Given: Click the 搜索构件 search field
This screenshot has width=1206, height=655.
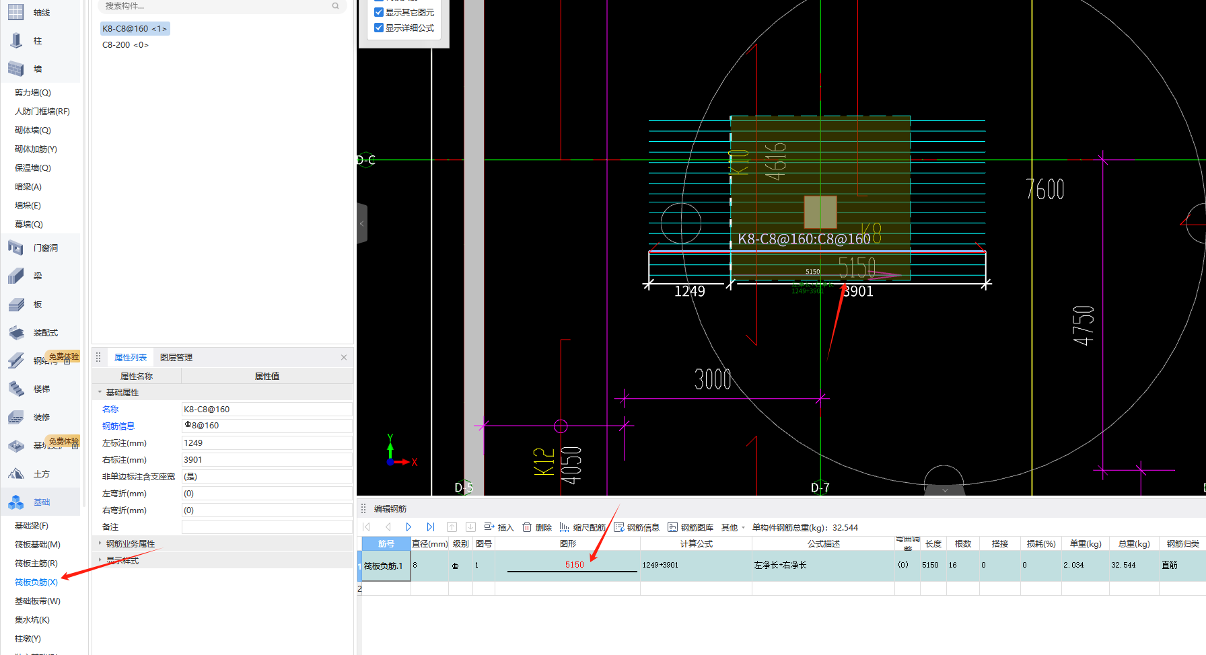Looking at the screenshot, I should point(215,6).
